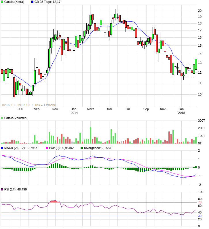209x229 pixels.
Task: Click the MACD axis value -2
Action: pyautogui.click(x=199, y=185)
